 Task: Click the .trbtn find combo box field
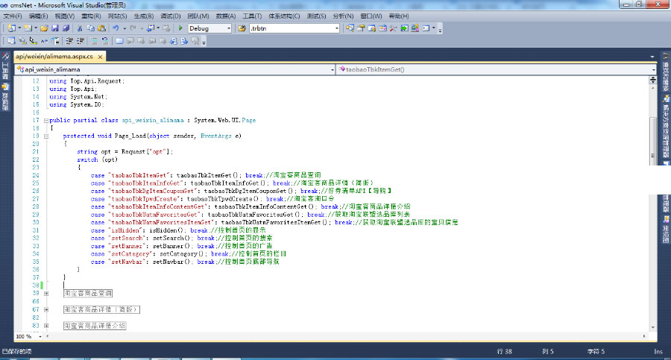pyautogui.click(x=292, y=28)
